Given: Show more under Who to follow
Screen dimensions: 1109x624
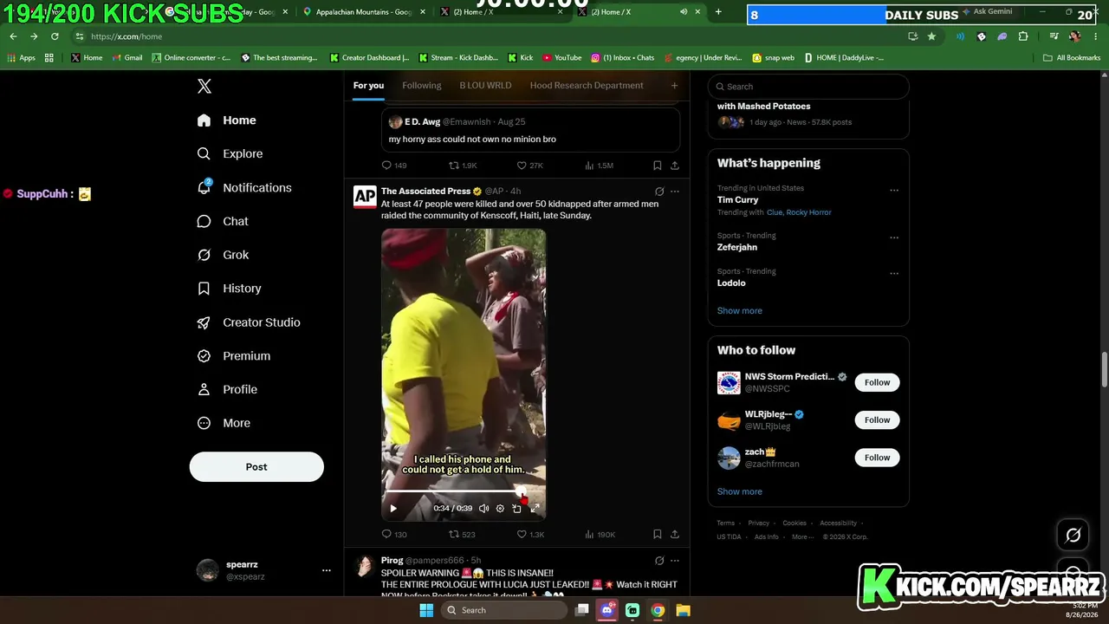Looking at the screenshot, I should point(740,491).
